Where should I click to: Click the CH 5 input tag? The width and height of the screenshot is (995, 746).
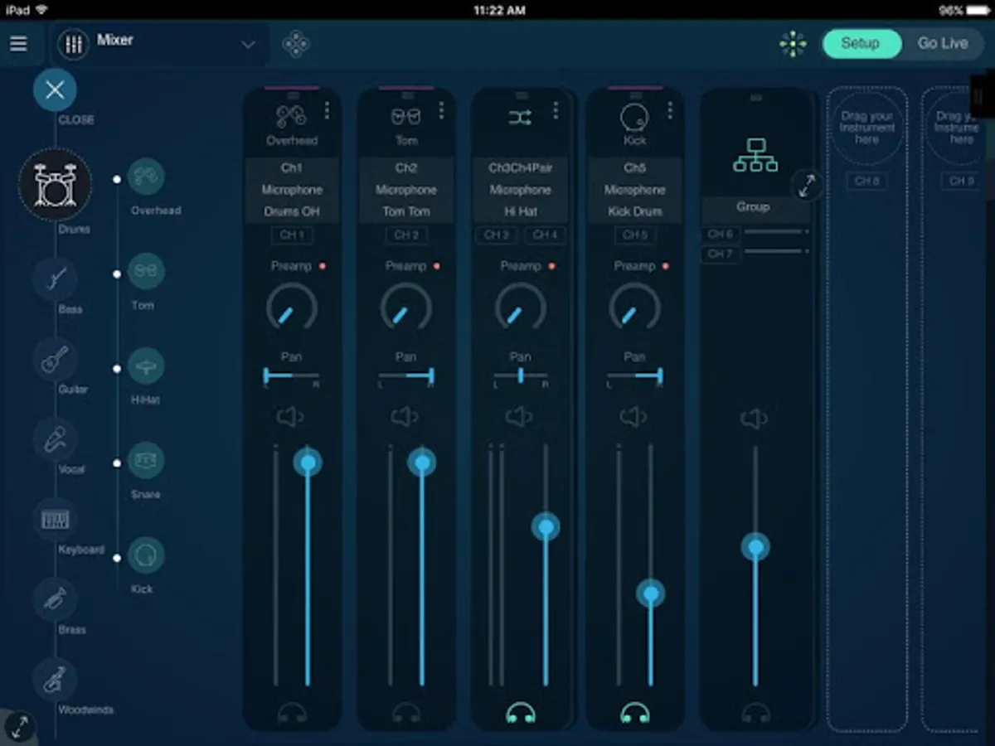[634, 235]
